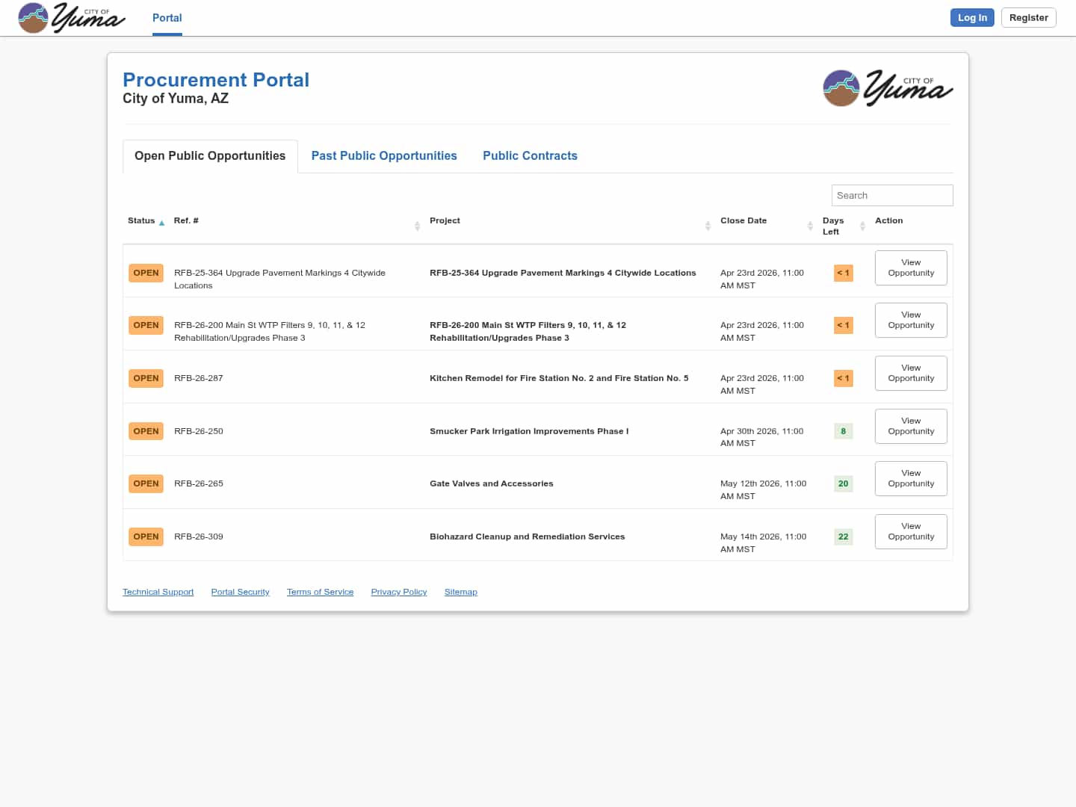Click sort arrows on Close Date column

click(810, 226)
